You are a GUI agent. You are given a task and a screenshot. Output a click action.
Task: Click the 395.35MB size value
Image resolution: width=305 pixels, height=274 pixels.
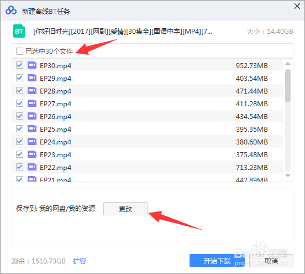click(x=252, y=129)
